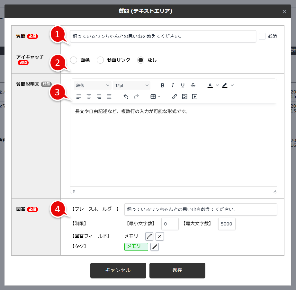Apply bold formatting in the description editor
The image size is (296, 290).
163,85
